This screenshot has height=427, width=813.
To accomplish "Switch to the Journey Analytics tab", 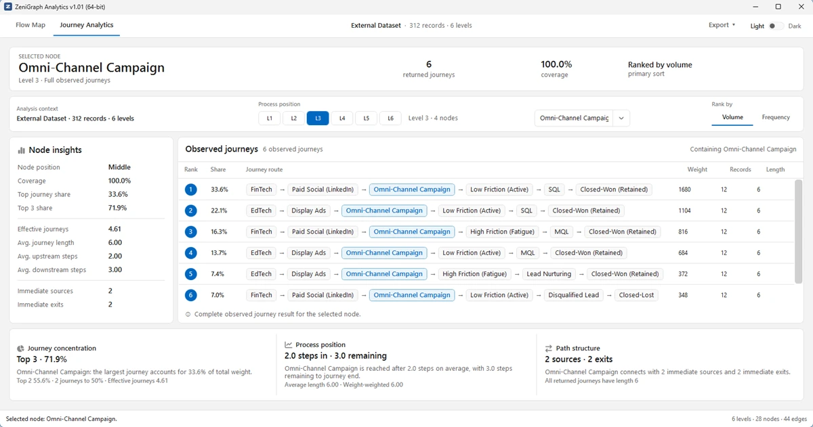I will coord(87,25).
